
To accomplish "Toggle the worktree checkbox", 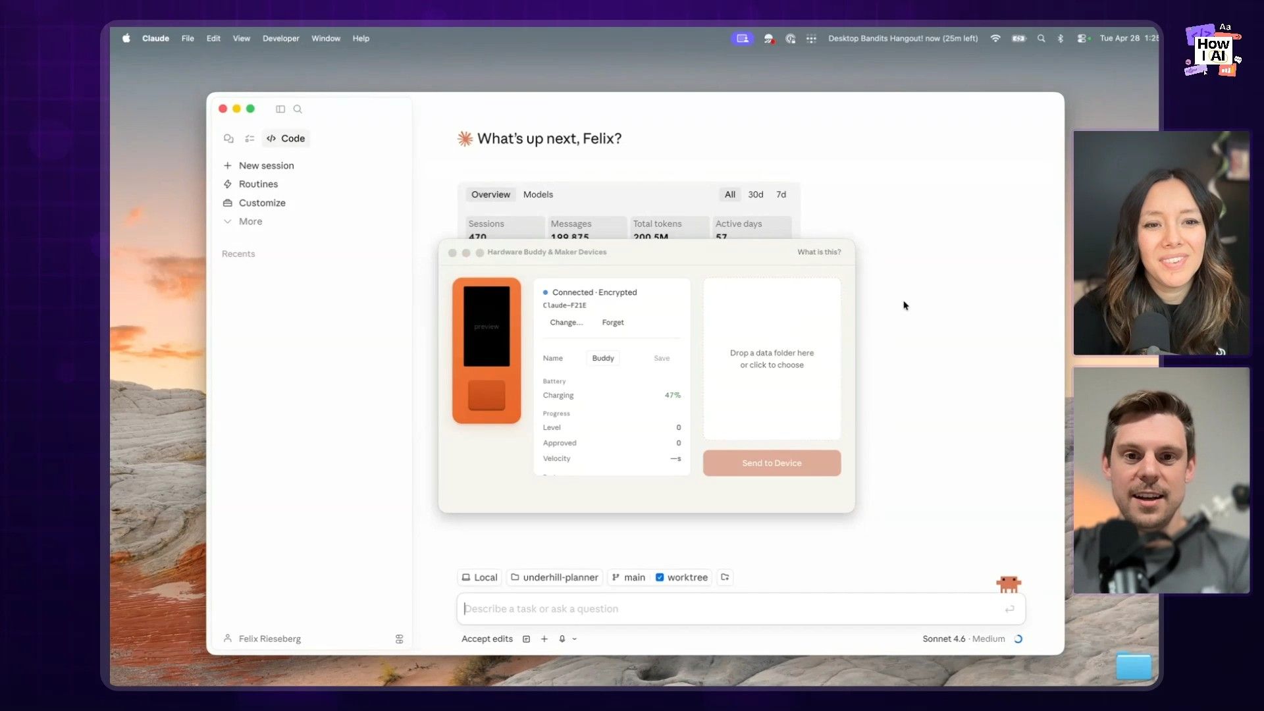I will [x=660, y=577].
